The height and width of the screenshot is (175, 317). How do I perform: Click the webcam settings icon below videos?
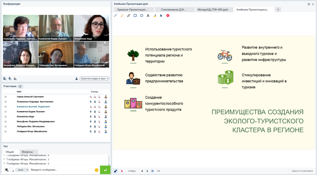[x=5, y=78]
